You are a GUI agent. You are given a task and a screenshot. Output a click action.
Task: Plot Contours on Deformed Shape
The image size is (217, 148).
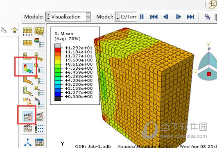tap(28, 68)
